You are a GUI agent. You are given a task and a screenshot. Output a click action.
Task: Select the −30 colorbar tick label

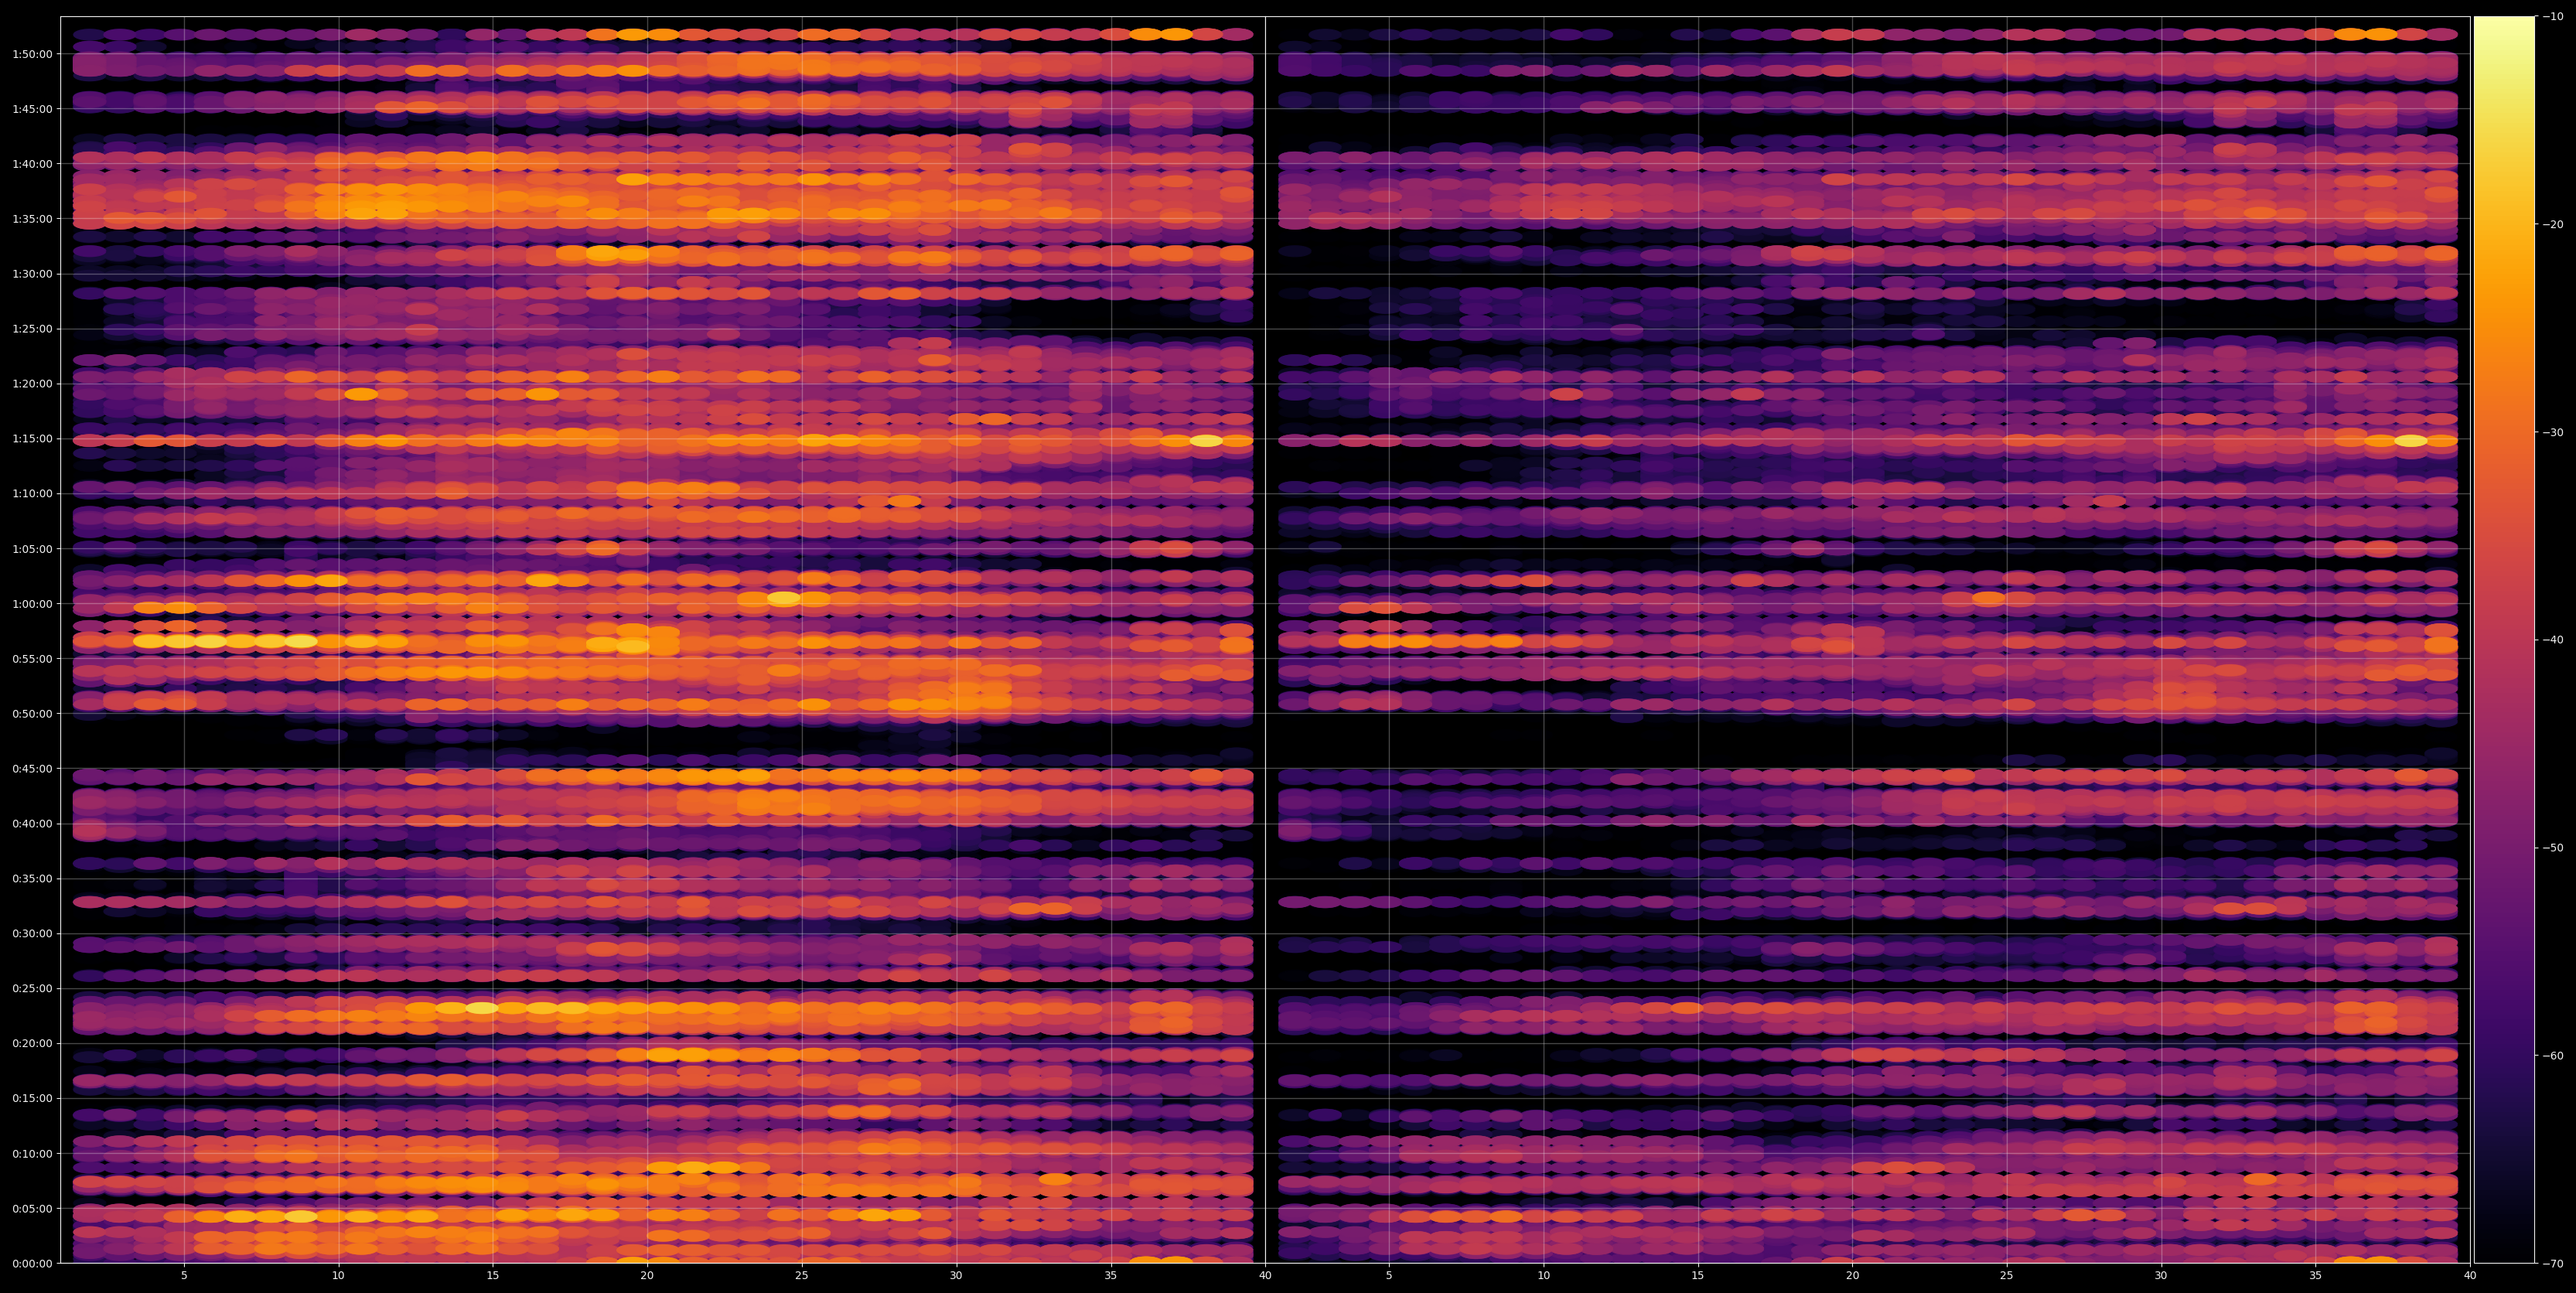pyautogui.click(x=2552, y=432)
